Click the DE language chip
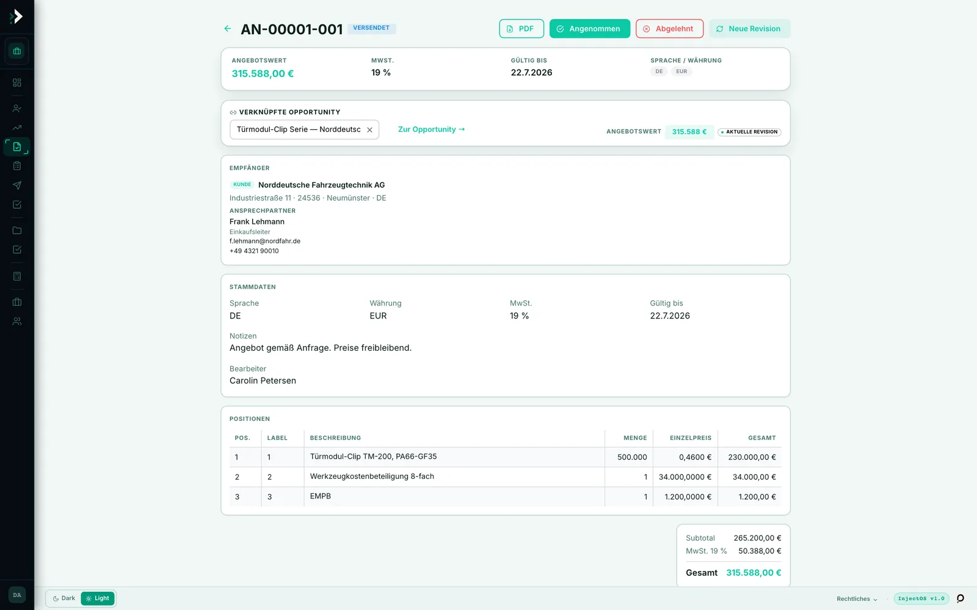Viewport: 977px width, 610px height. click(659, 71)
